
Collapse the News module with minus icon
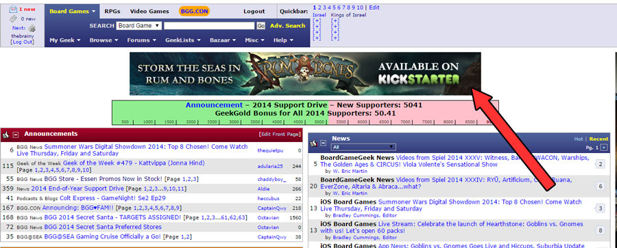(323, 143)
